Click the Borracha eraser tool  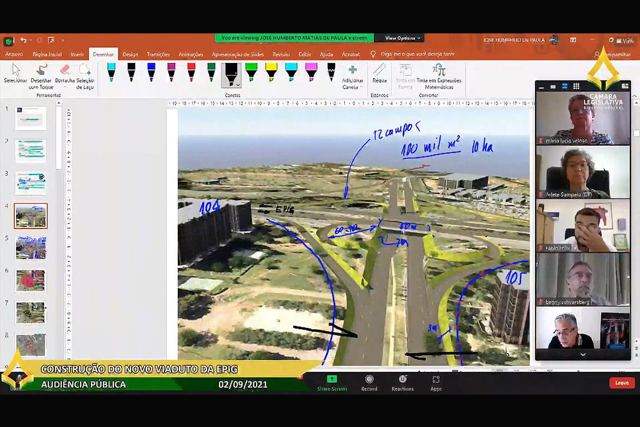(64, 71)
